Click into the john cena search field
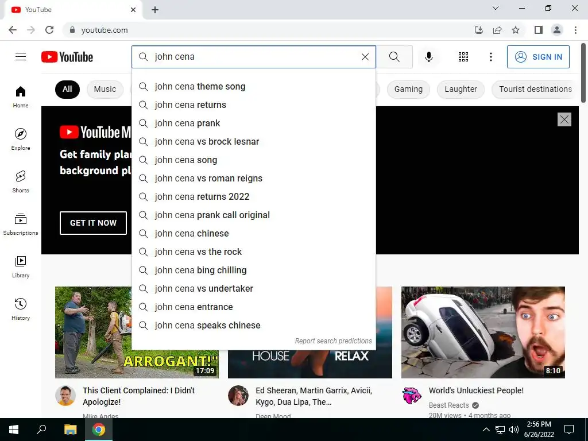The height and width of the screenshot is (441, 588). click(x=255, y=57)
